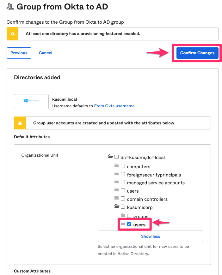This screenshot has width=222, height=275.
Task: Uncheck the highlighted users checkbox
Action: tap(129, 224)
